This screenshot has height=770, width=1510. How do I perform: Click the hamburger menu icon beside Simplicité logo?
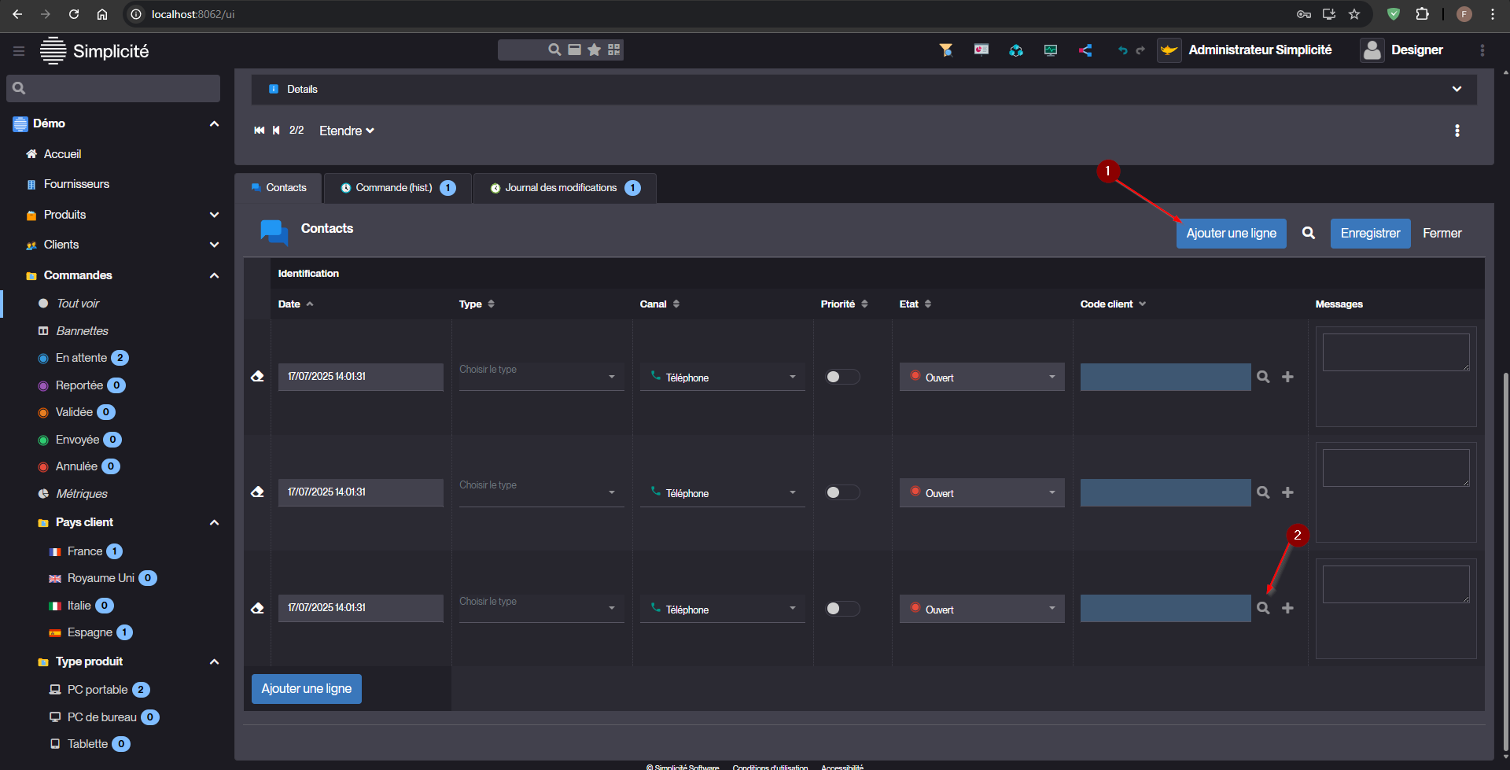19,51
